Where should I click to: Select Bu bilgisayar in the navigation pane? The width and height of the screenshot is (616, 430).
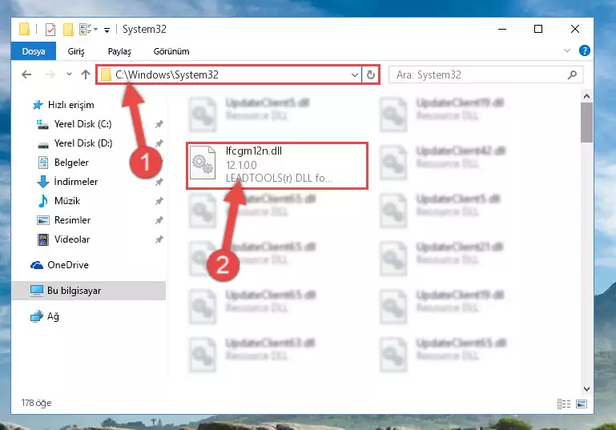coord(89,291)
